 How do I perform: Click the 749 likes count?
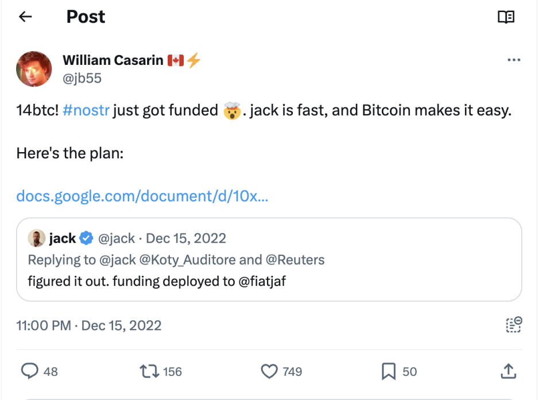coord(292,372)
